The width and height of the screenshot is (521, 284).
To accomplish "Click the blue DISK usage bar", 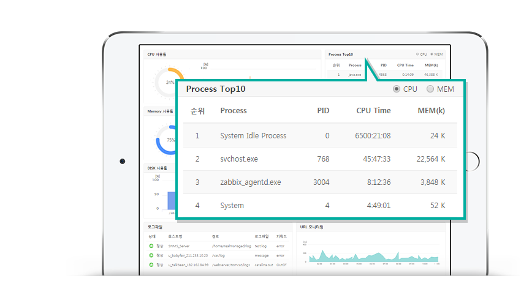I will tap(171, 200).
